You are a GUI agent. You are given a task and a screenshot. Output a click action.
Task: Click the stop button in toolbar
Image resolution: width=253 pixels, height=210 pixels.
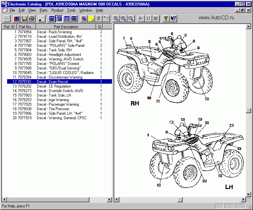pos(156,19)
